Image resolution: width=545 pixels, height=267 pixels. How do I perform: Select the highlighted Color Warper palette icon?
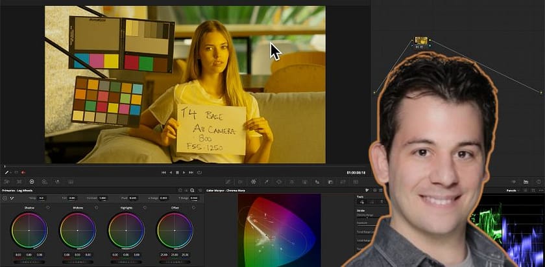coord(254,181)
